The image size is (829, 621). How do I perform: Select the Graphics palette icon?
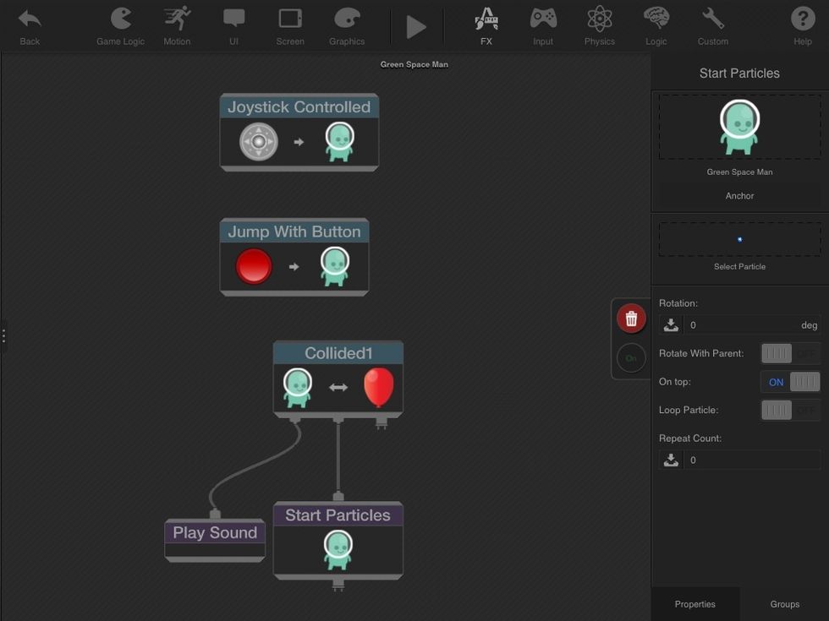(x=347, y=25)
